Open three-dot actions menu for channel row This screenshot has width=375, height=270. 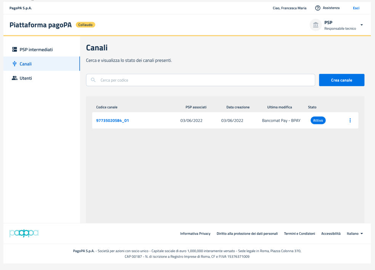(x=350, y=121)
